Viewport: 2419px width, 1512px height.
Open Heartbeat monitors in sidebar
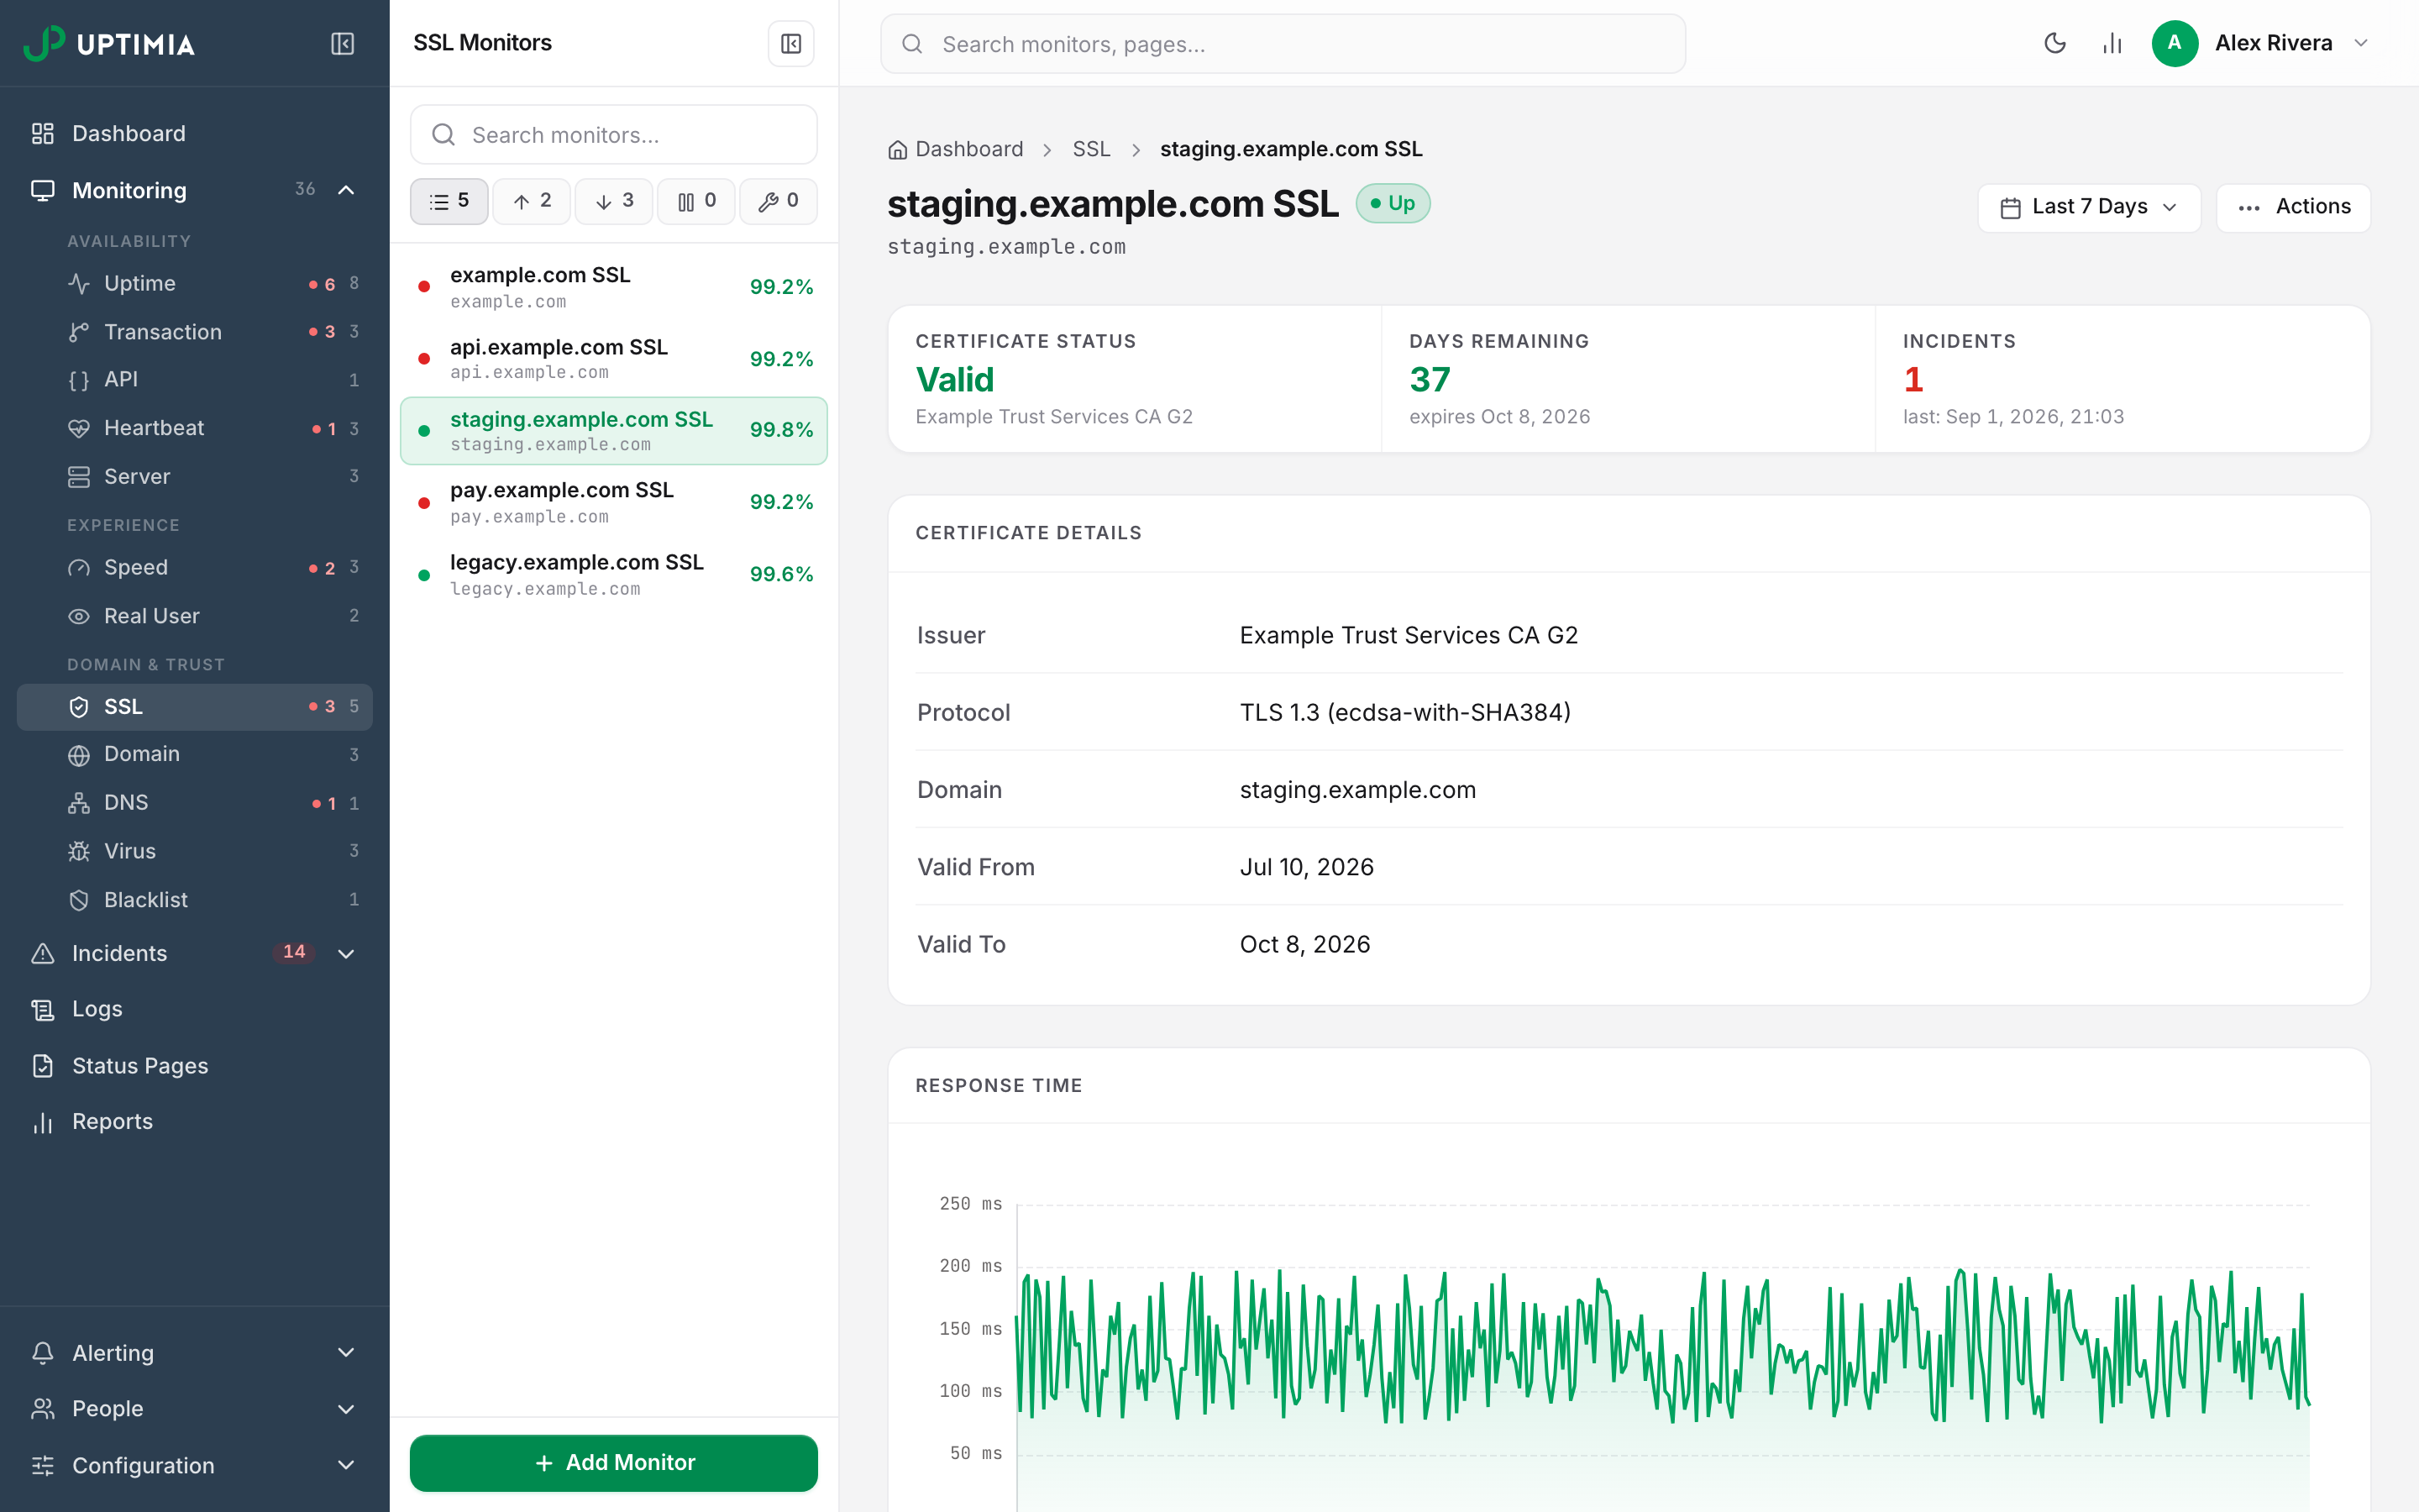(x=195, y=428)
